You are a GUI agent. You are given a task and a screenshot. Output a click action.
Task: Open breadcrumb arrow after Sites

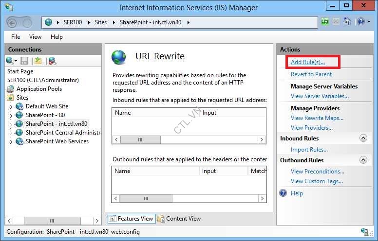[114, 23]
